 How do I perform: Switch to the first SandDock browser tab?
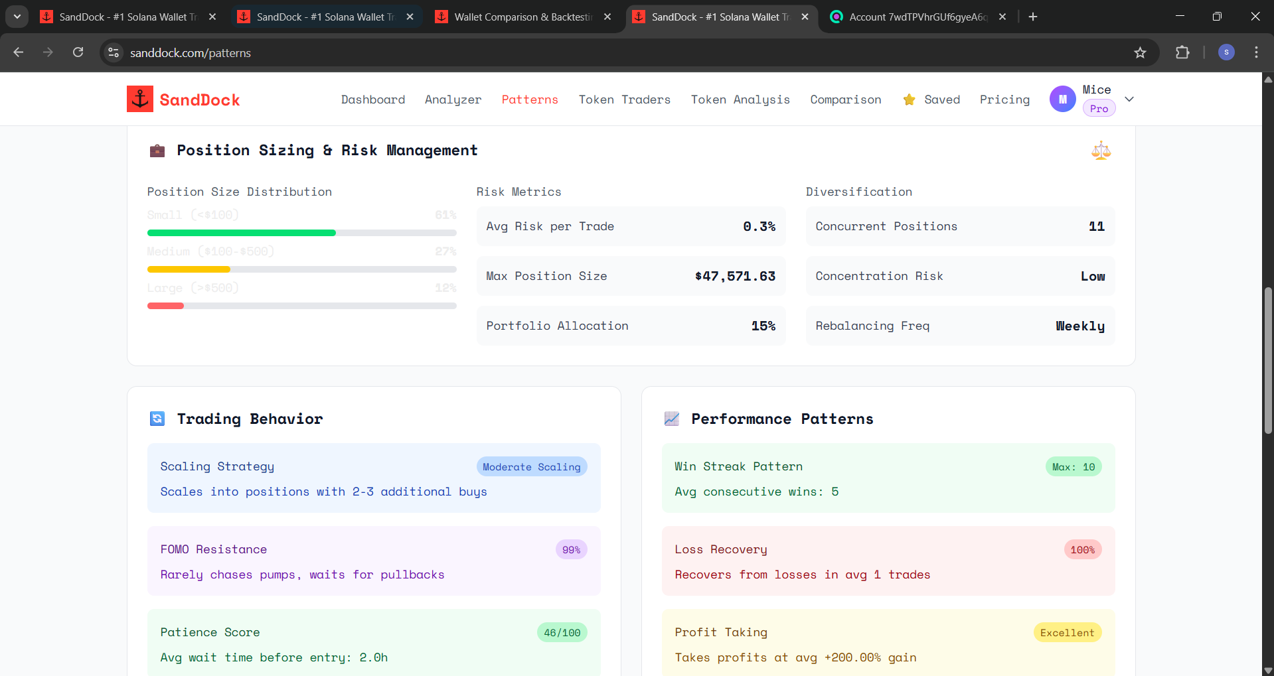point(128,17)
